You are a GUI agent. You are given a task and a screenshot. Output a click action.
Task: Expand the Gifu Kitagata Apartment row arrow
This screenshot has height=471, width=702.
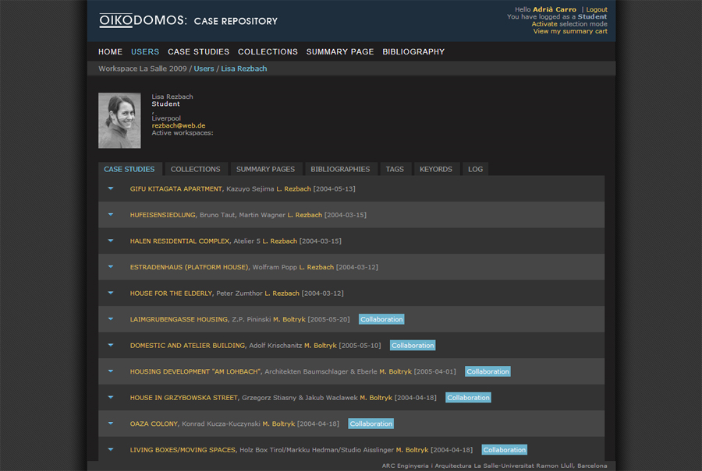[111, 188]
